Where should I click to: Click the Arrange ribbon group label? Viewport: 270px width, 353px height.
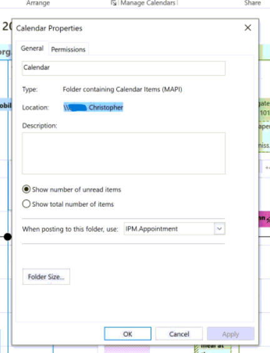tap(38, 3)
